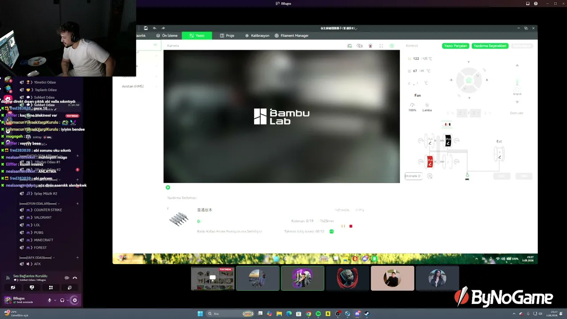
Task: Click the undo arrow in Bambu Studio
Action: point(155,28)
